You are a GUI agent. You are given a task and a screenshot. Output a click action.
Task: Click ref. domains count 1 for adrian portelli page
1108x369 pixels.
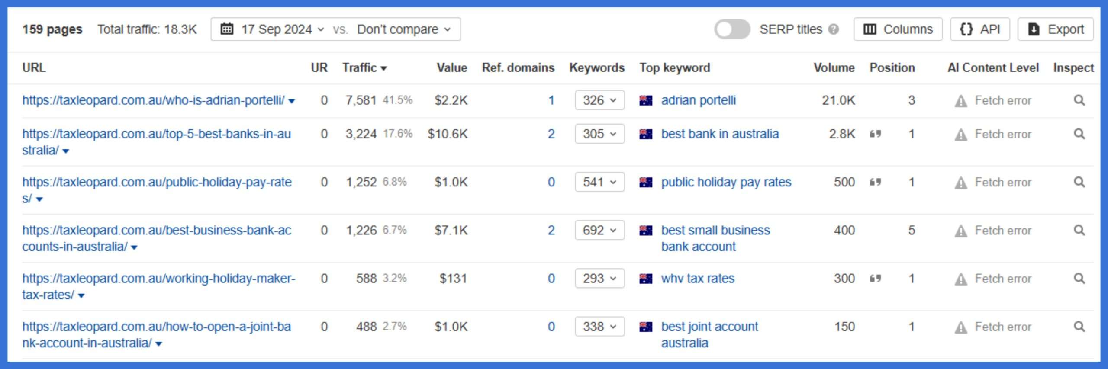click(x=551, y=100)
